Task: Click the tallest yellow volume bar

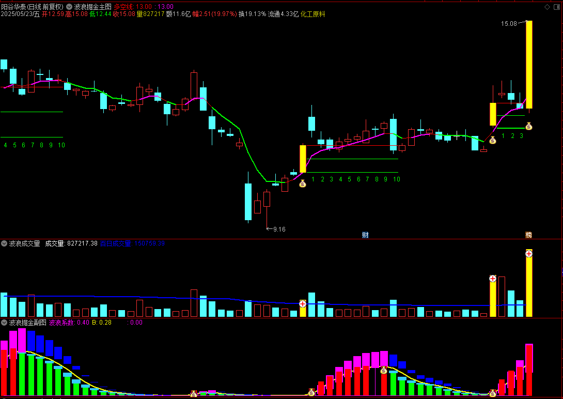Action: pyautogui.click(x=529, y=283)
